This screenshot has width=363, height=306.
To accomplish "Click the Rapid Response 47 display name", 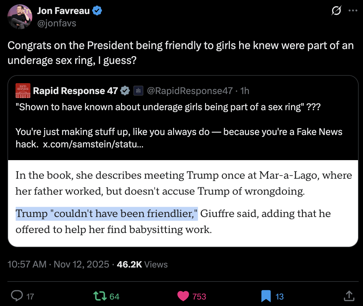I will click(75, 91).
